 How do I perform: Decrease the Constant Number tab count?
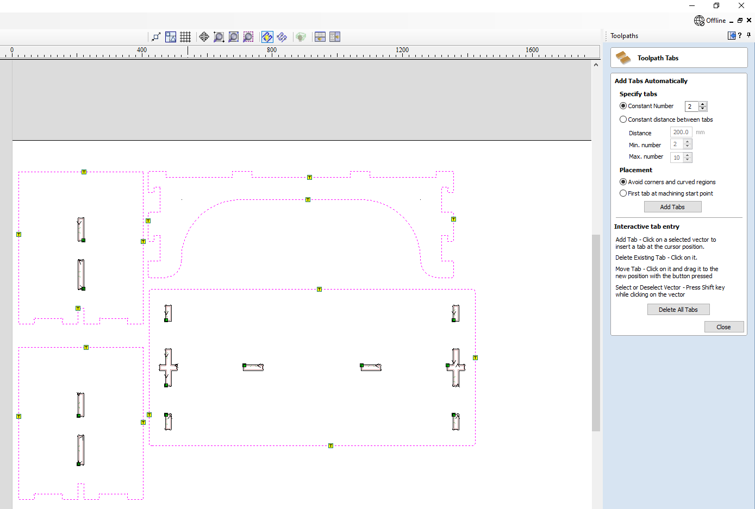click(703, 109)
